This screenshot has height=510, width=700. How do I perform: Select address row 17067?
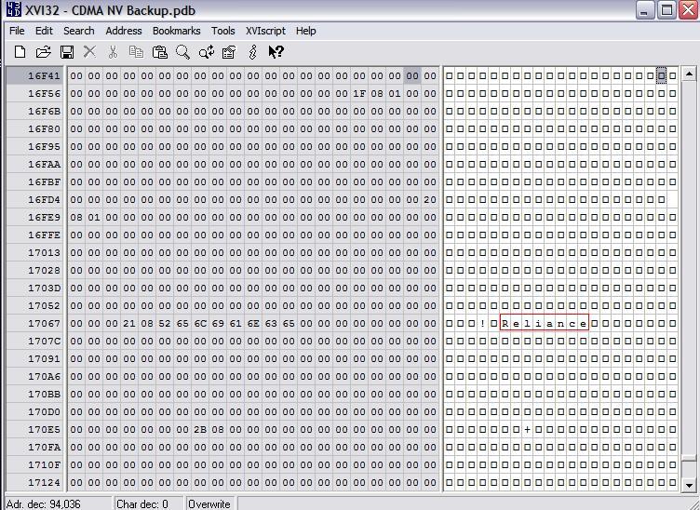click(44, 323)
